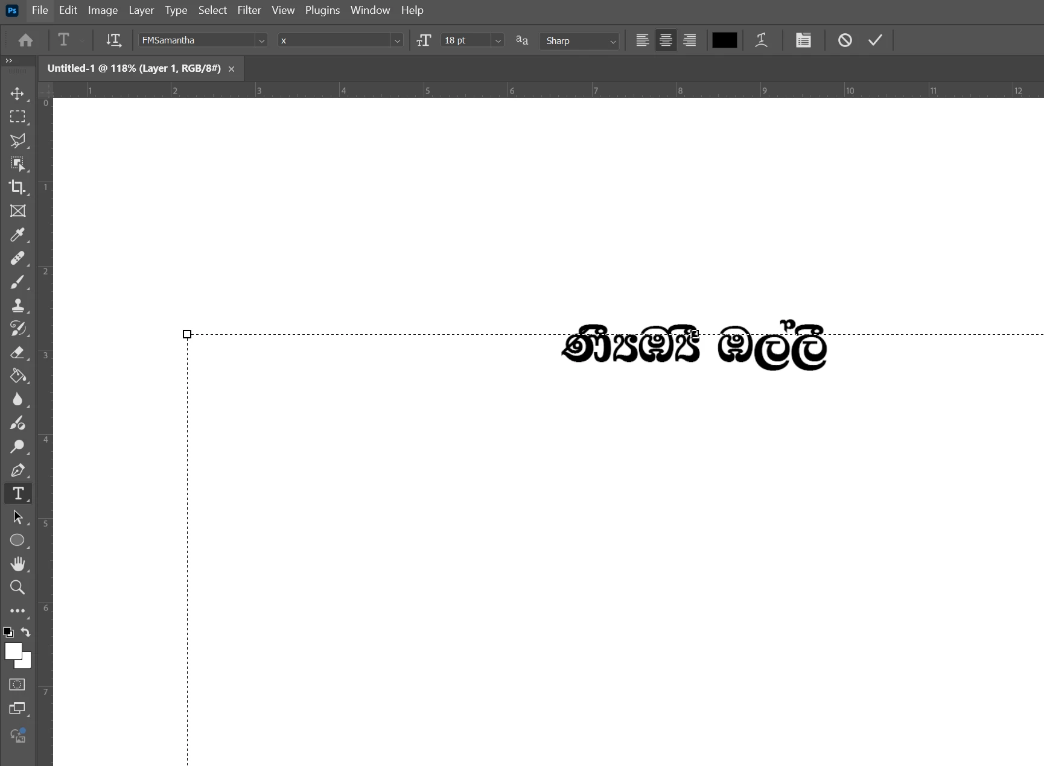Viewport: 1044px width, 766px height.
Task: Open the font style dropdown
Action: 396,40
